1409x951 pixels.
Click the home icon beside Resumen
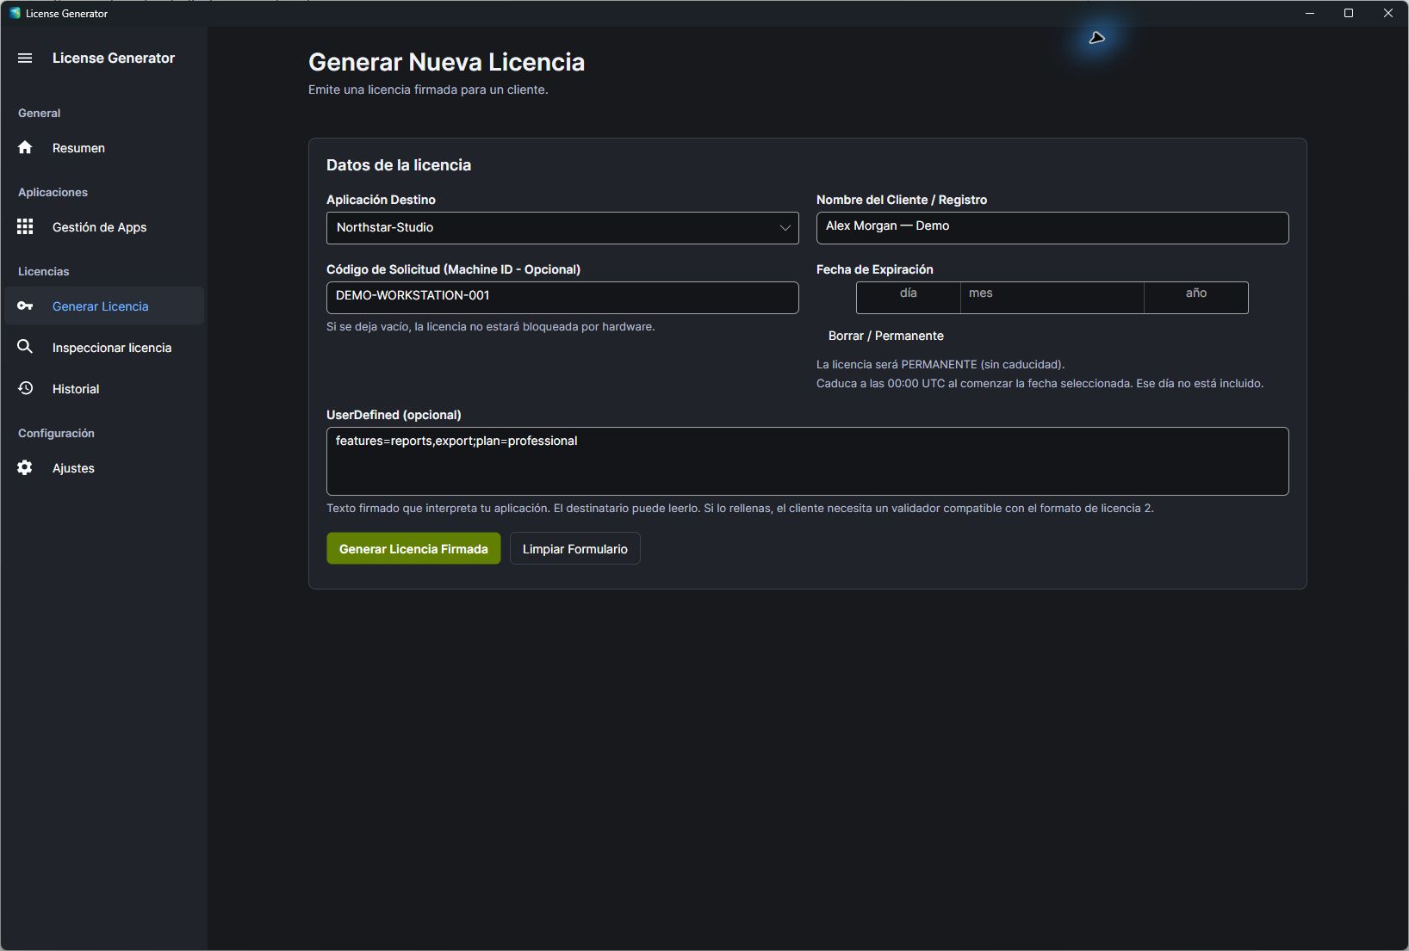pos(25,147)
